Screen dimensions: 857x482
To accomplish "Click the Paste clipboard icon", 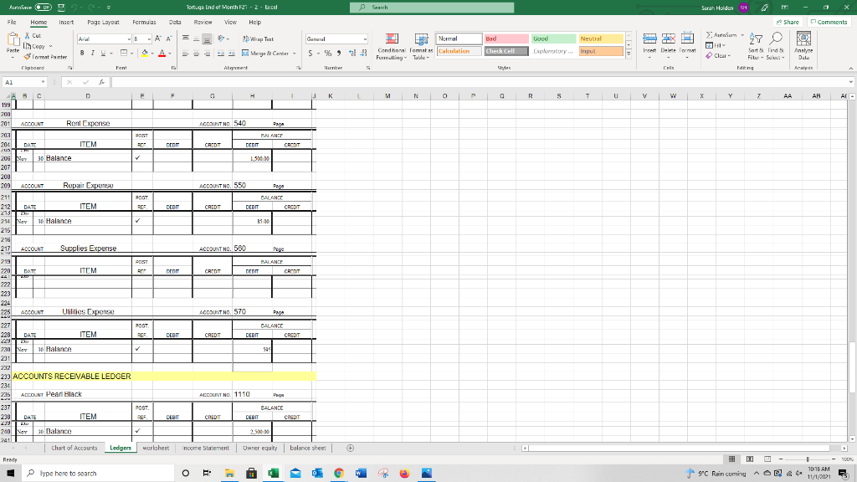I will coord(13,40).
